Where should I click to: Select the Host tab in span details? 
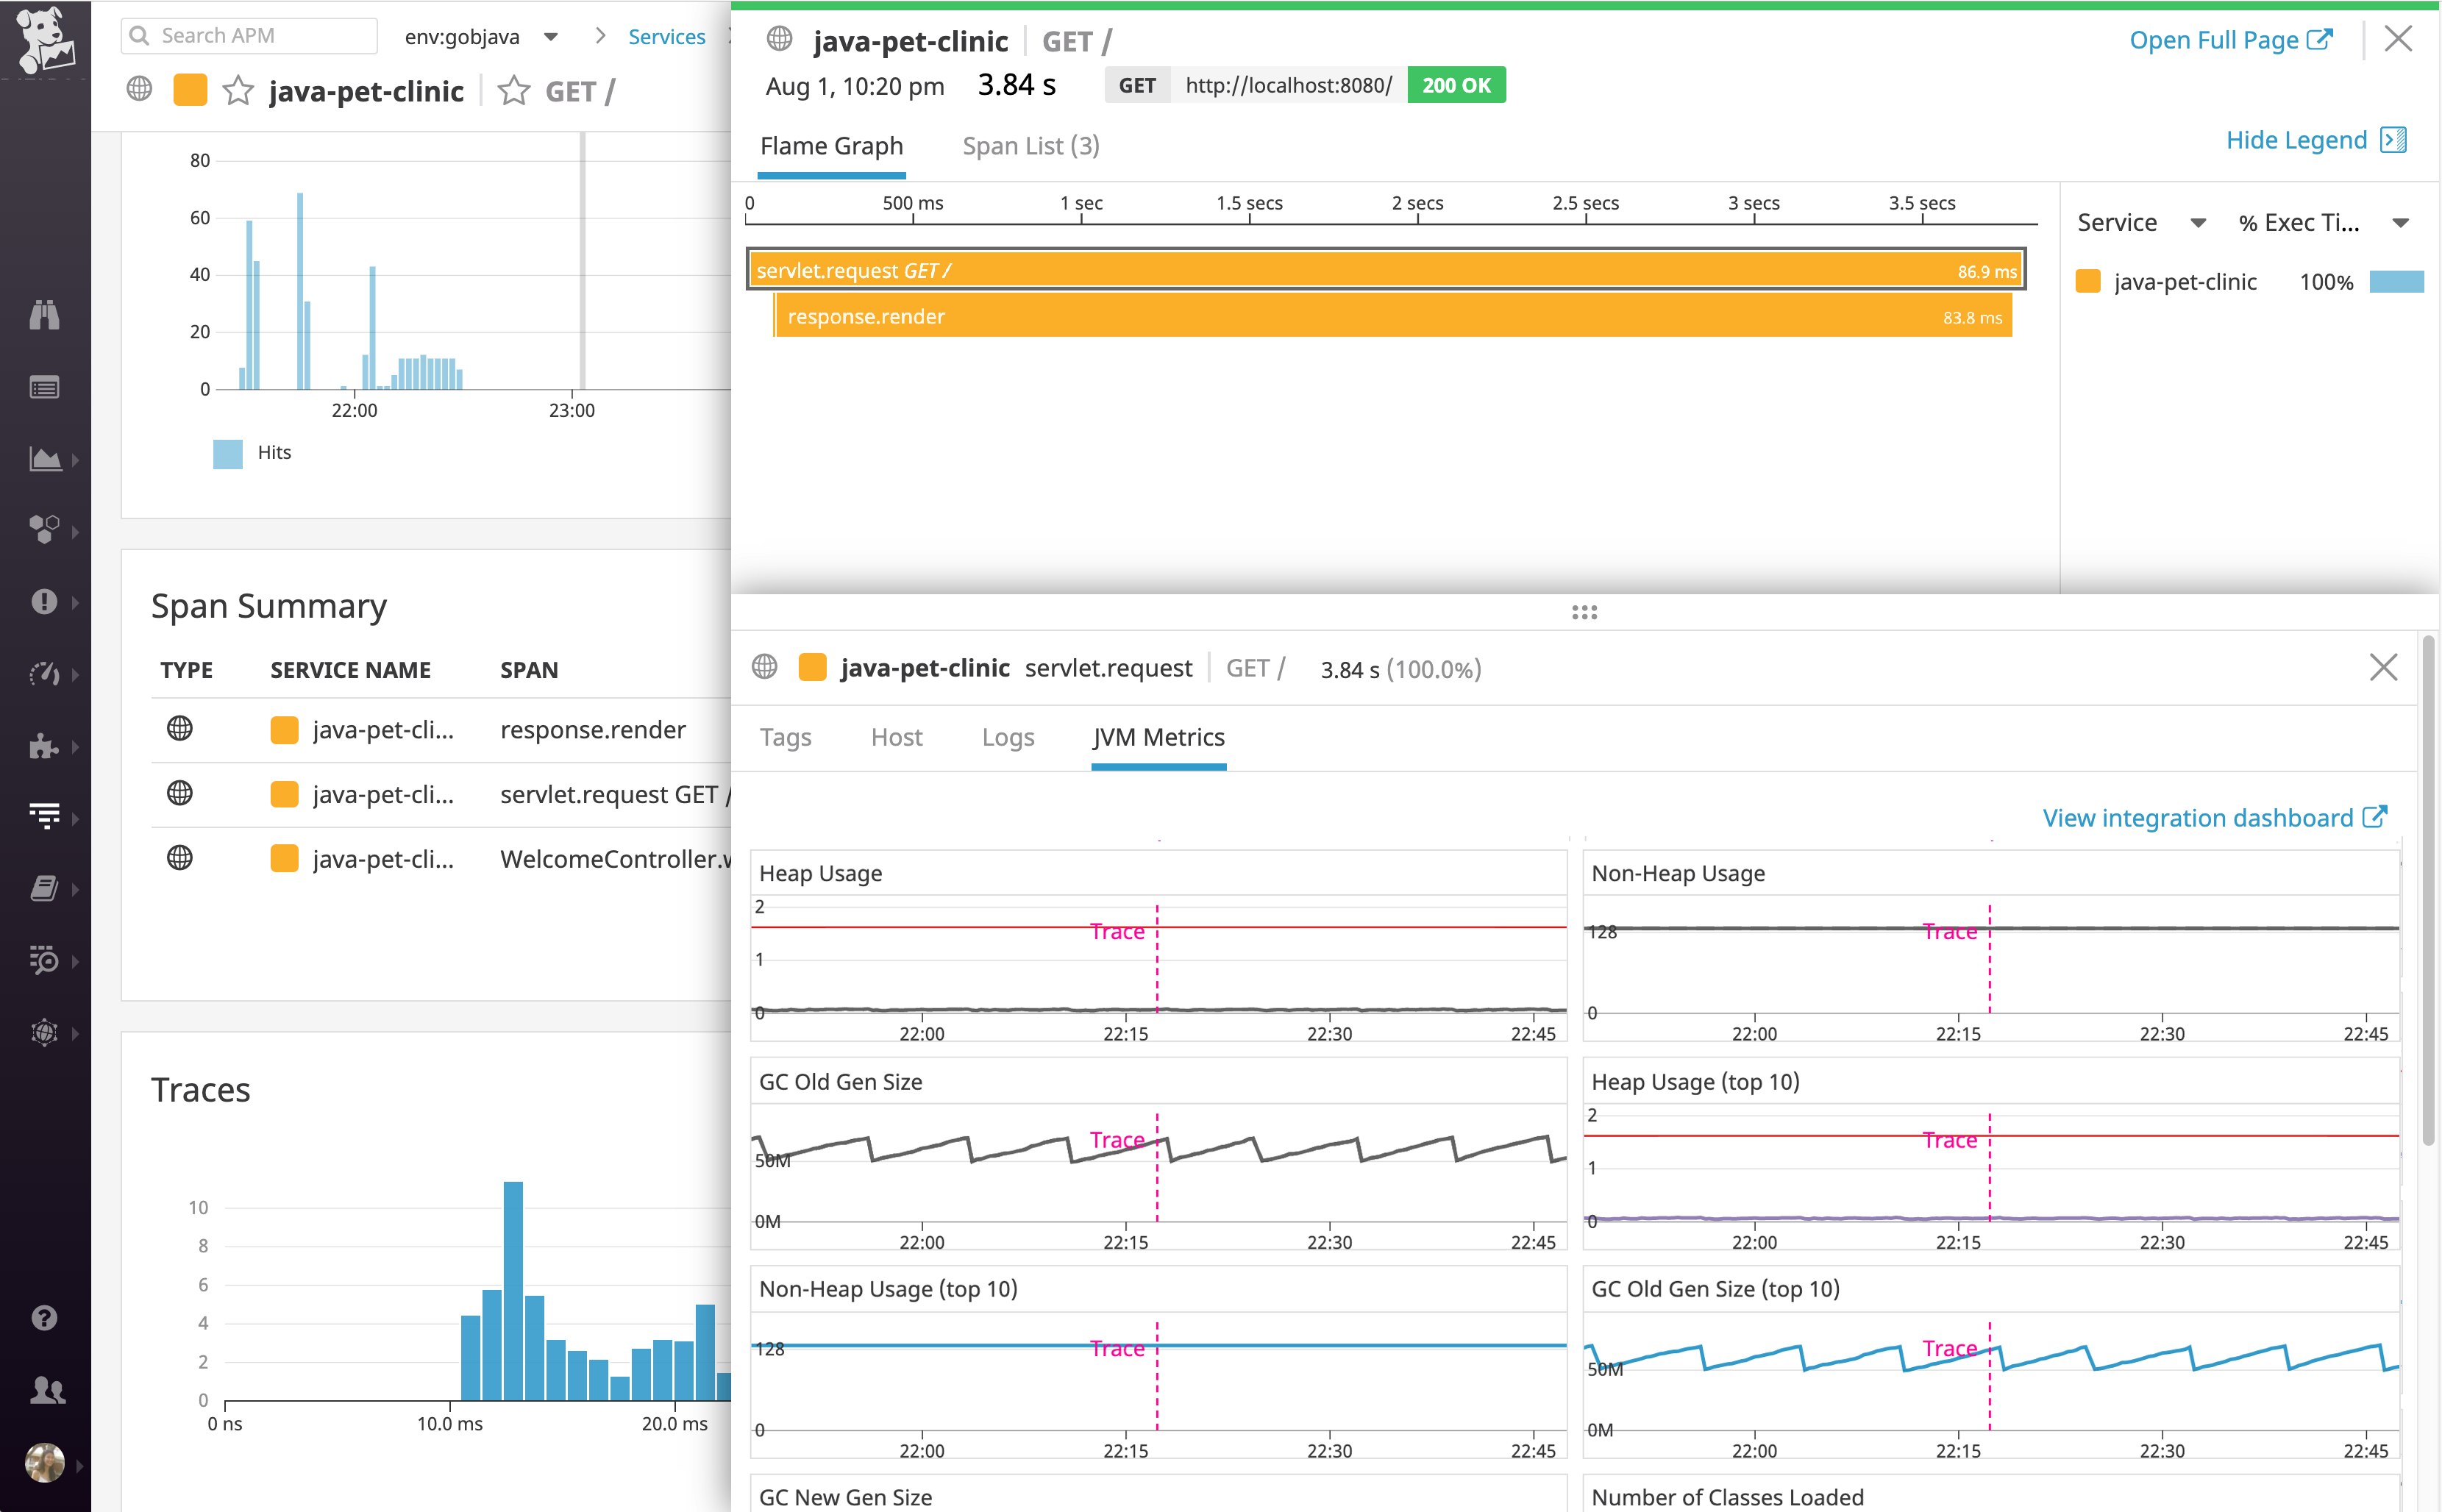point(896,737)
